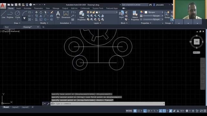207x116 pixels.
Task: Toggle polar tracking in status bar
Action: 148,111
